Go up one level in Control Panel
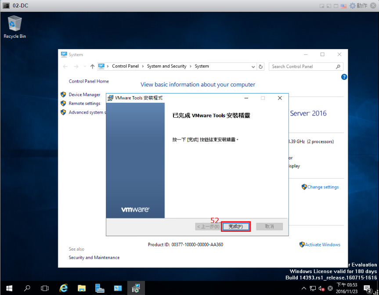This screenshot has height=295, width=379. point(92,66)
